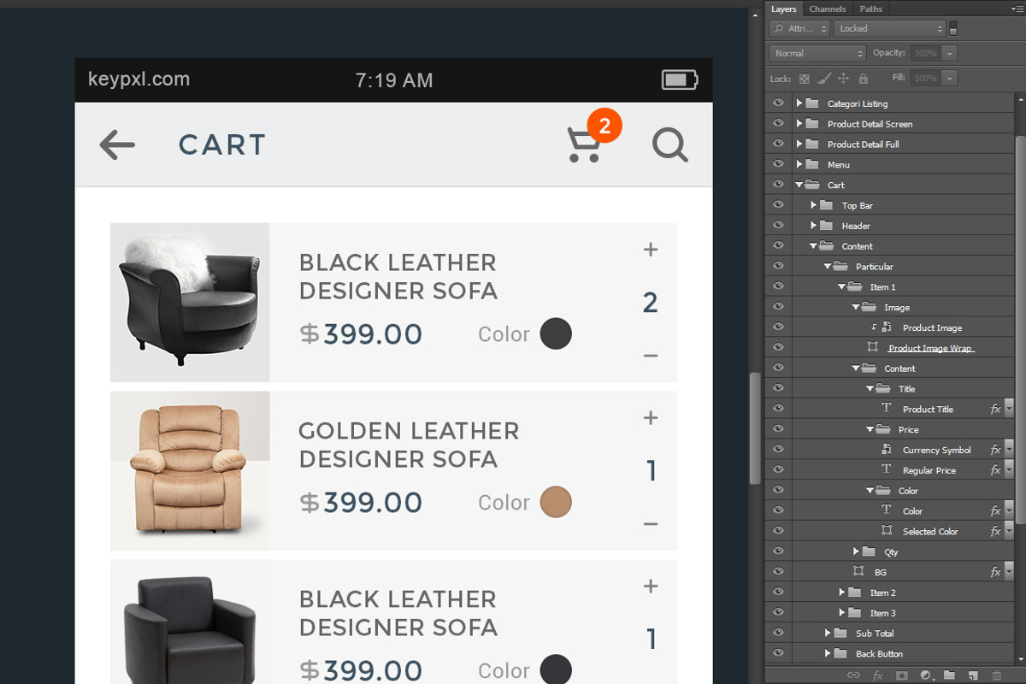The width and height of the screenshot is (1026, 684).
Task: Switch to the Paths tab
Action: pyautogui.click(x=871, y=9)
